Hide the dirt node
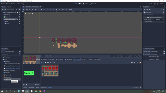 click(20, 21)
